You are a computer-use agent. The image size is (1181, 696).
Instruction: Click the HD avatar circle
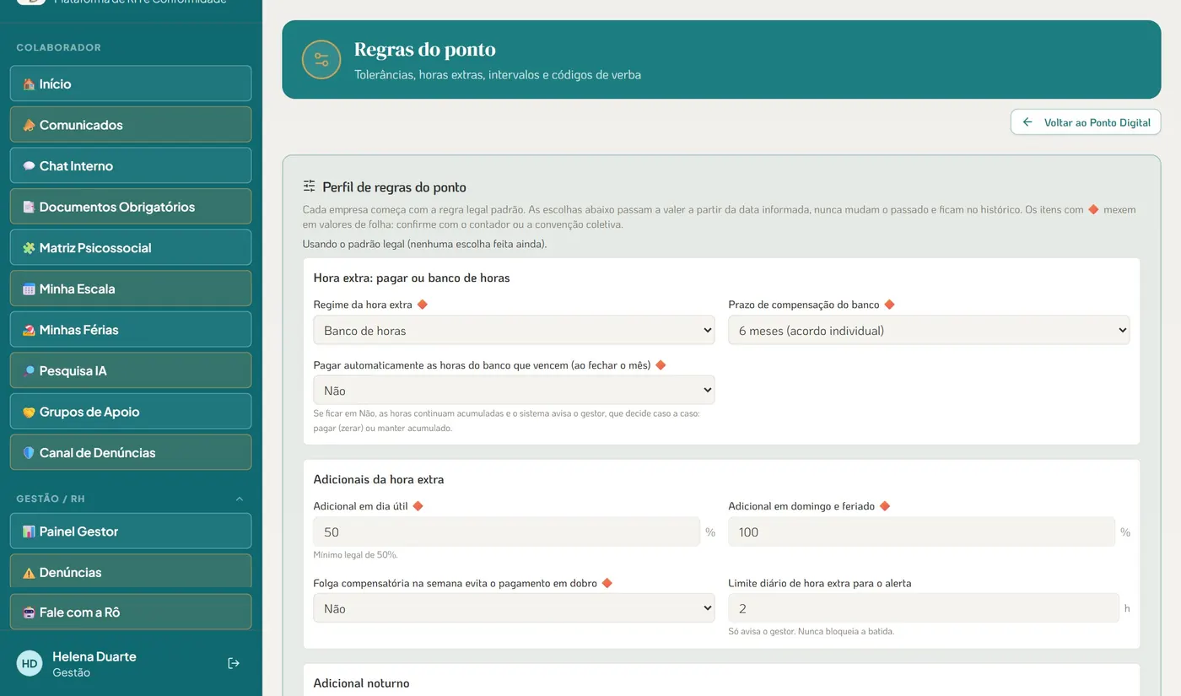pos(30,663)
